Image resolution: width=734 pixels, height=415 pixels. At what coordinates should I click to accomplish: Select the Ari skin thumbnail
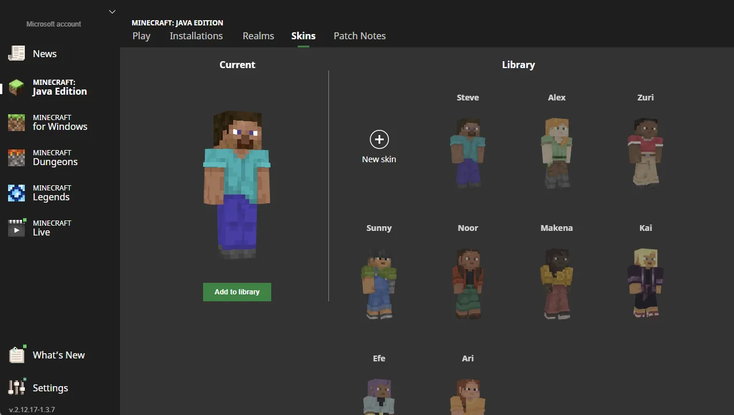coord(468,397)
